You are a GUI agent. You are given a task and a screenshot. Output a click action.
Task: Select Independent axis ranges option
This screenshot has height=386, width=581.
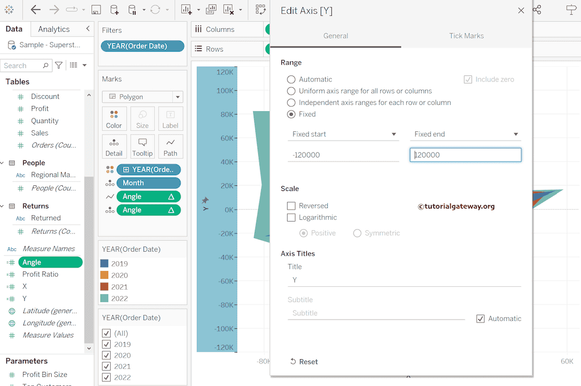tap(291, 103)
